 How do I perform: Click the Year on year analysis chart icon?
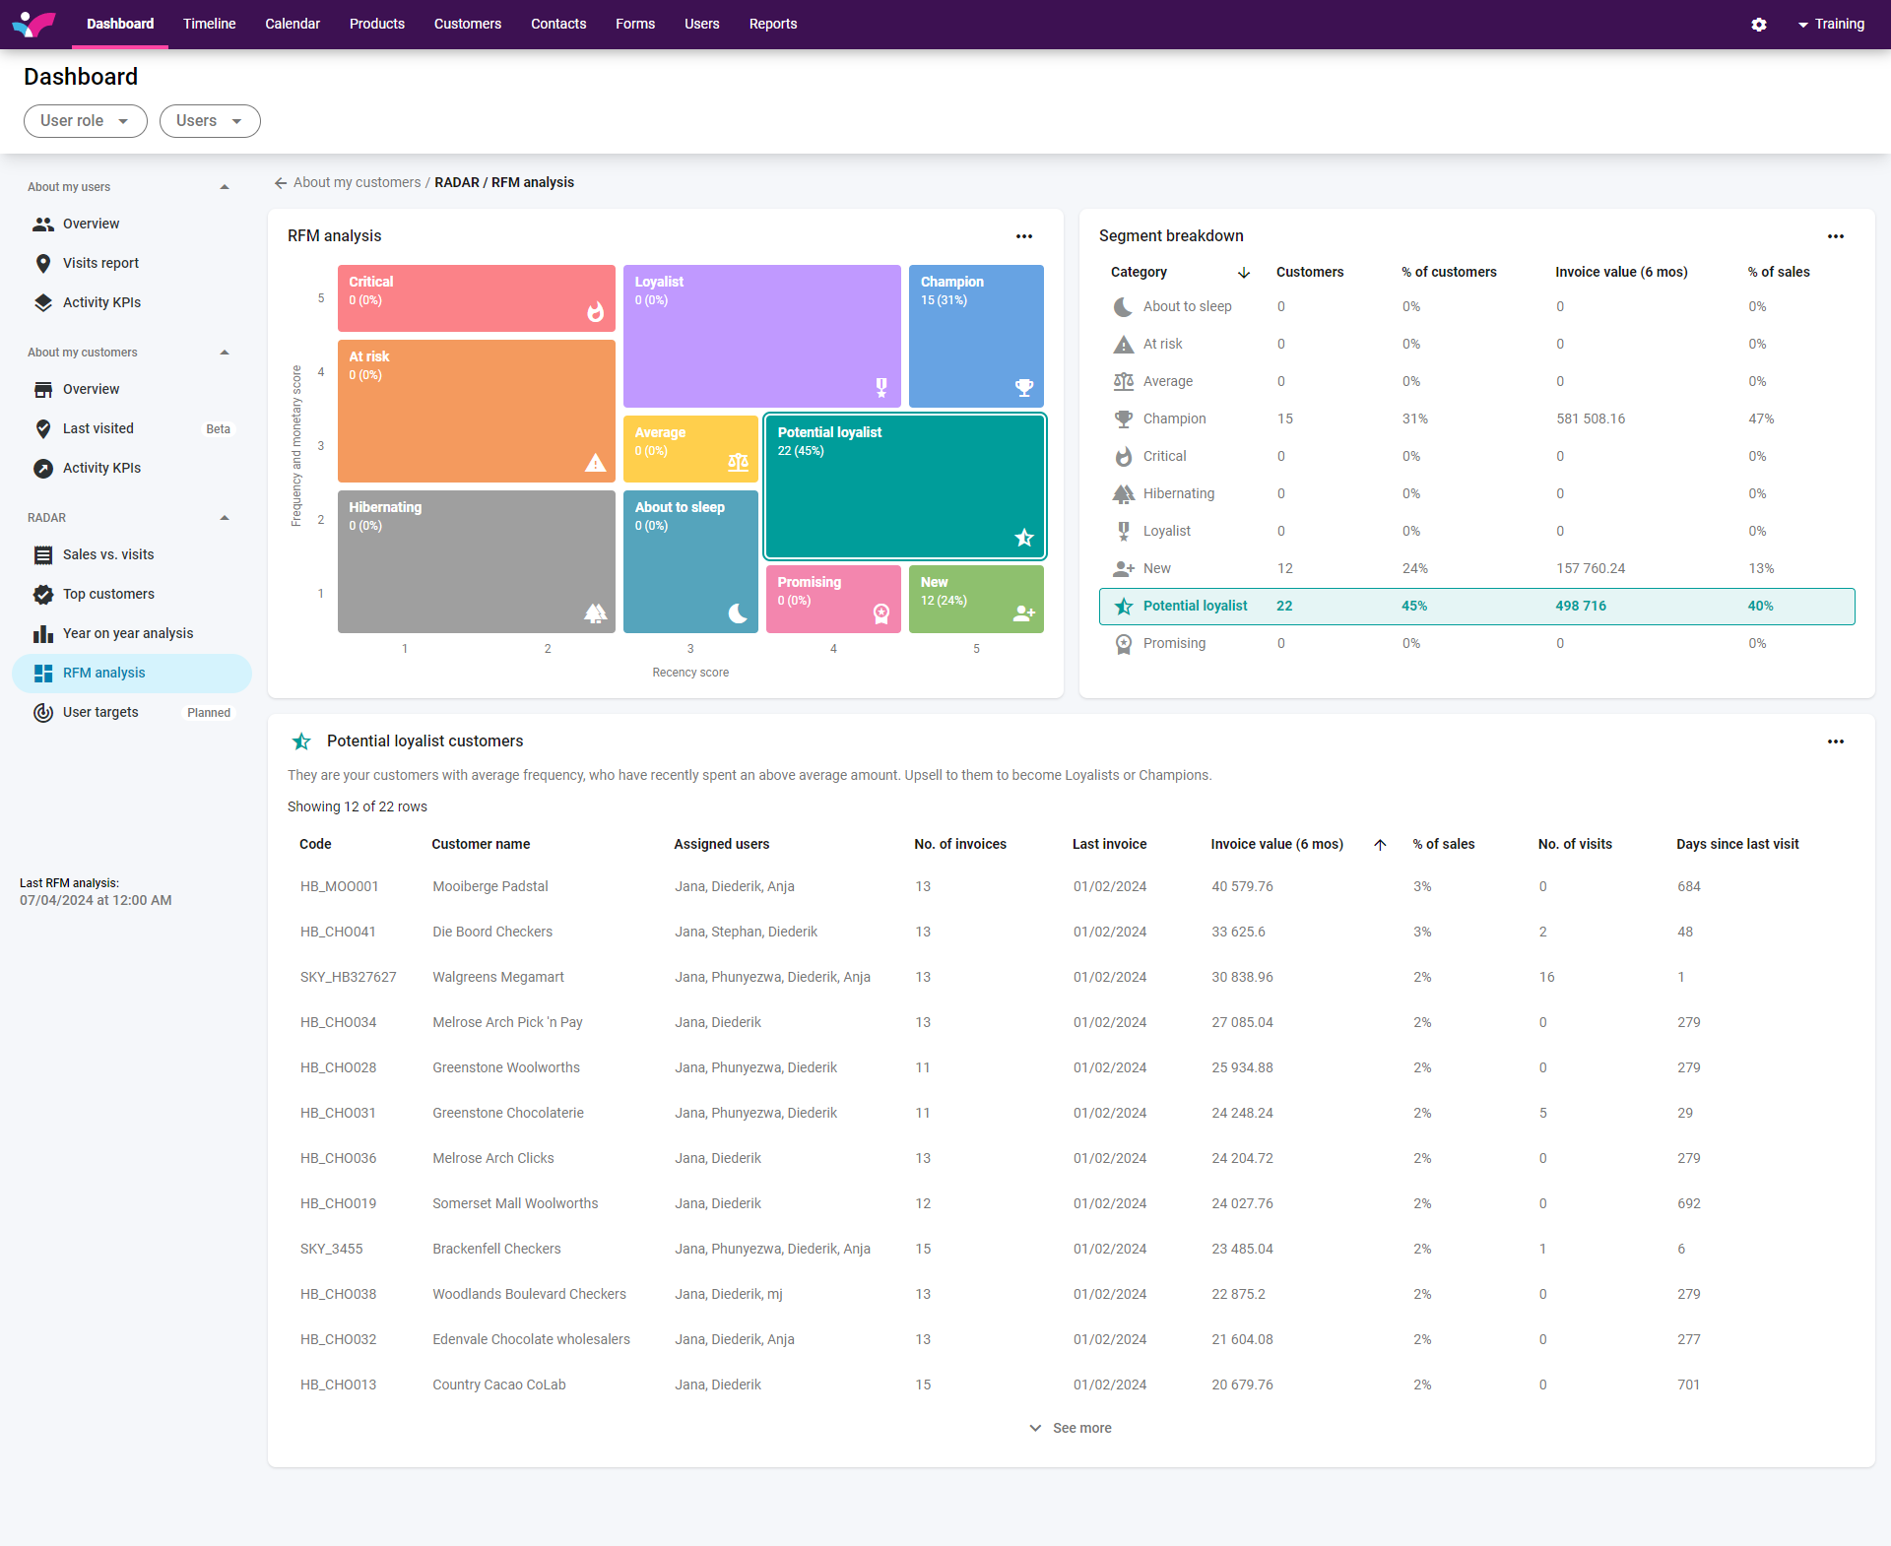coord(43,633)
